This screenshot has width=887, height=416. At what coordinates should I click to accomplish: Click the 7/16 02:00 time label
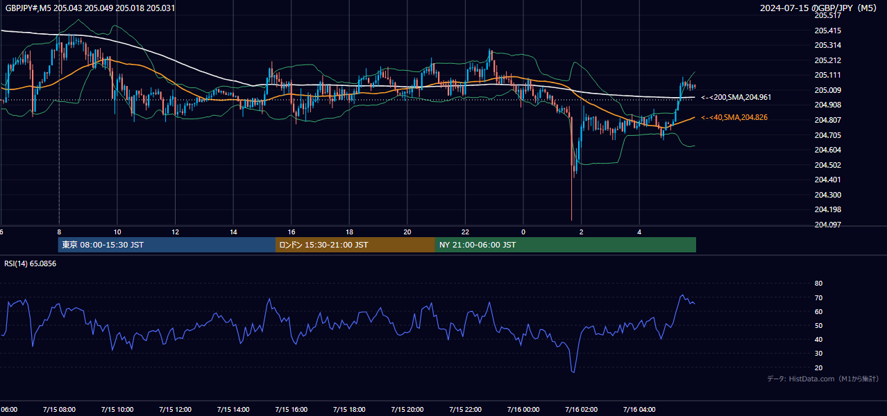pyautogui.click(x=581, y=410)
